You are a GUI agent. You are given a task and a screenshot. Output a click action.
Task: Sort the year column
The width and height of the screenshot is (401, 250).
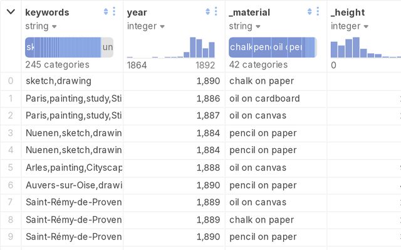pos(208,12)
